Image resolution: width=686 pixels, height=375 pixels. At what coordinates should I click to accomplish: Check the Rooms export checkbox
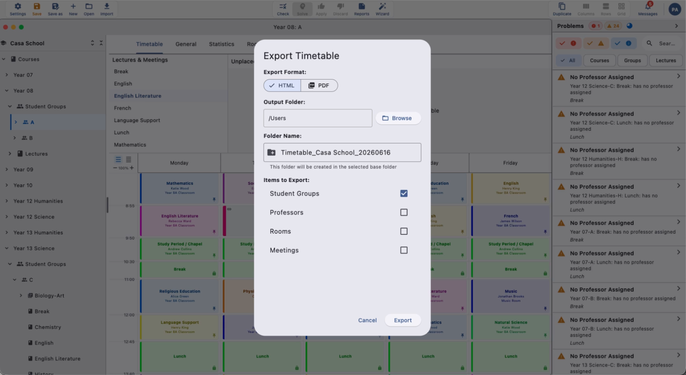point(404,231)
